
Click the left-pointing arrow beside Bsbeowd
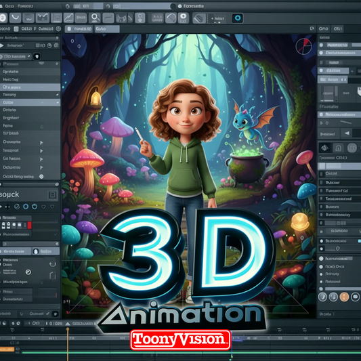click(x=347, y=133)
